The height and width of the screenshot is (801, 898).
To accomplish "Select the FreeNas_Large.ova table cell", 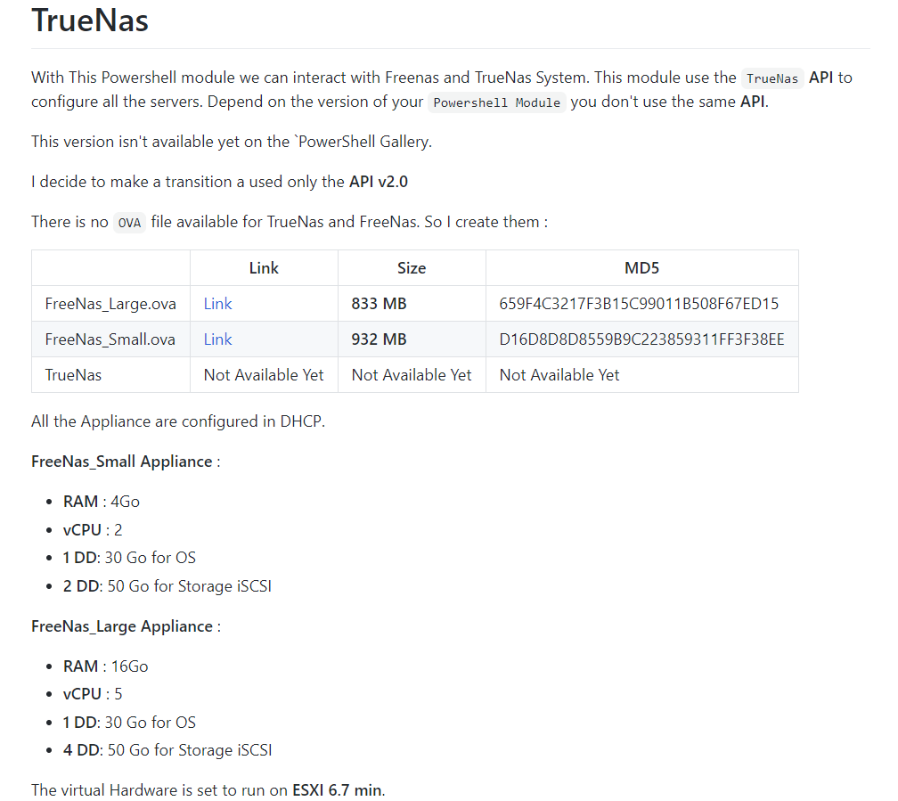I will [110, 304].
